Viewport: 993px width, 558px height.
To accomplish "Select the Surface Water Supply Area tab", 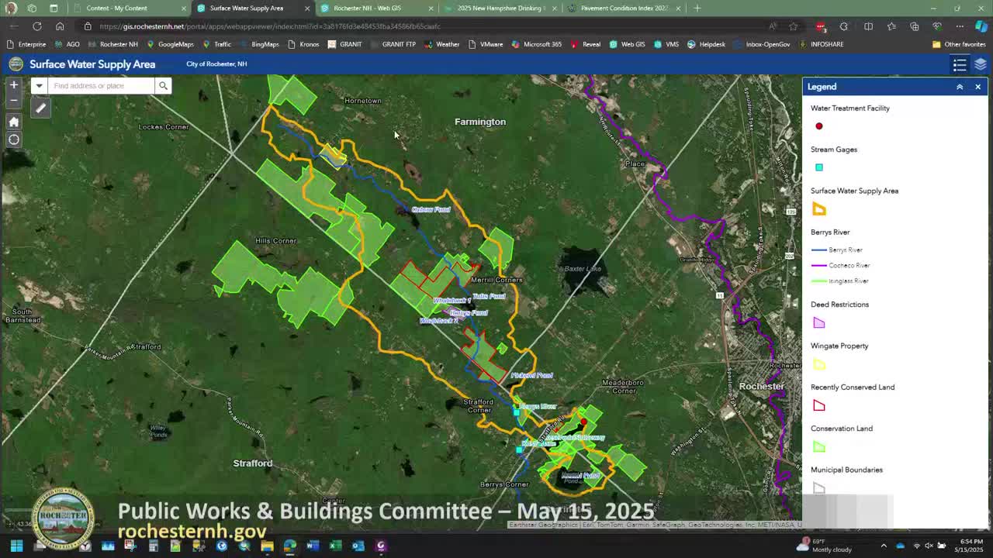I will click(252, 8).
